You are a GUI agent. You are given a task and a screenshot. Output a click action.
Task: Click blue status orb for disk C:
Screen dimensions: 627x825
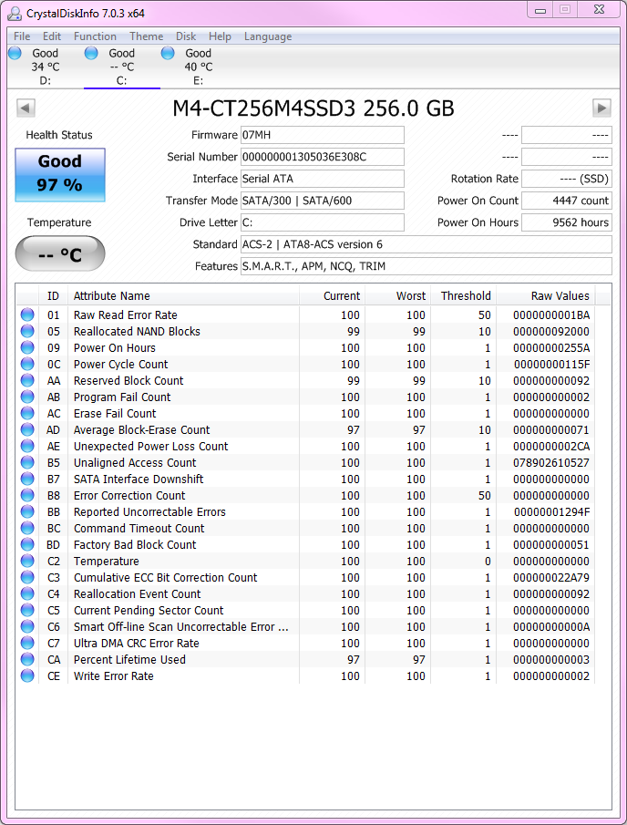(x=91, y=53)
